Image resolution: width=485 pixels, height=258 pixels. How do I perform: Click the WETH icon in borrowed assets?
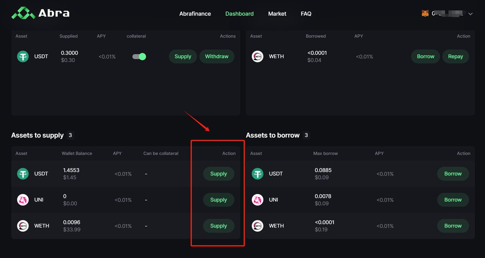(x=257, y=57)
